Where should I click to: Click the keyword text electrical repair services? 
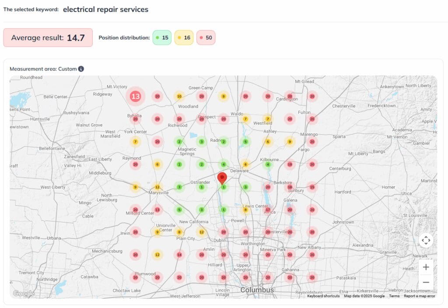pos(105,9)
